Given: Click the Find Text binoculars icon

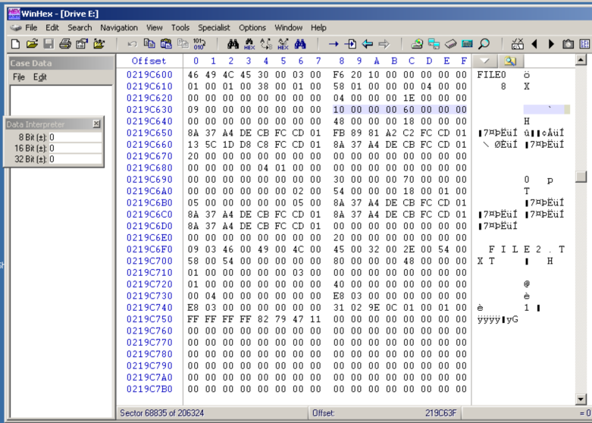Looking at the screenshot, I should [x=233, y=44].
